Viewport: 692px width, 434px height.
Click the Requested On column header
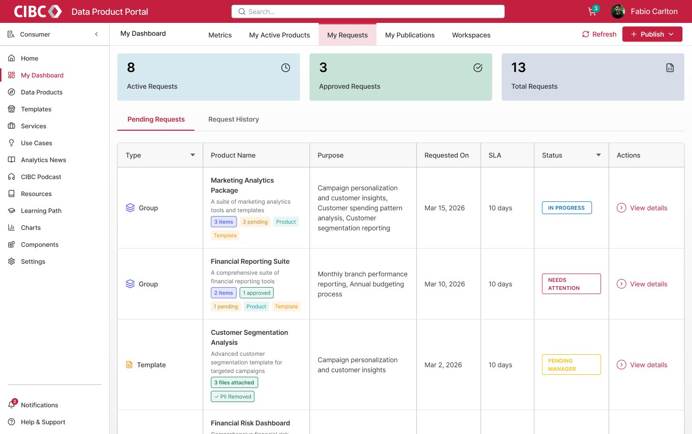pyautogui.click(x=447, y=155)
